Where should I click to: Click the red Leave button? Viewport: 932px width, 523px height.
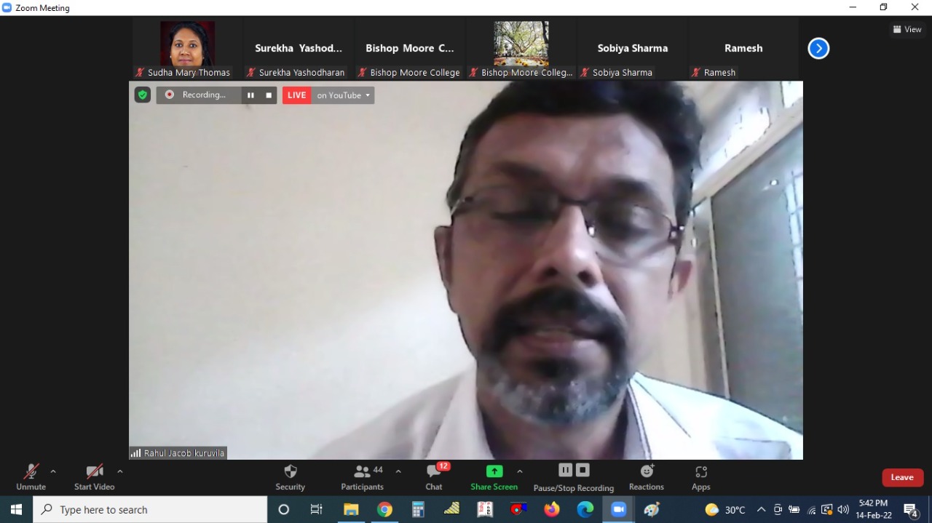(902, 477)
